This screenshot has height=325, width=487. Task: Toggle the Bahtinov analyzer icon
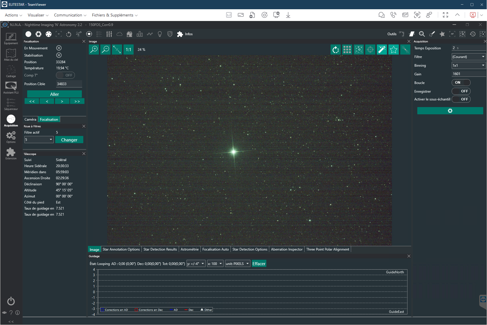point(405,50)
